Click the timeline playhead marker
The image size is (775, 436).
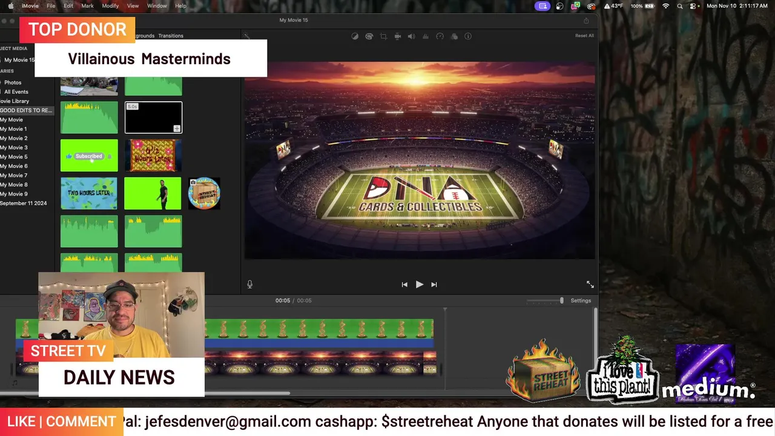[445, 309]
